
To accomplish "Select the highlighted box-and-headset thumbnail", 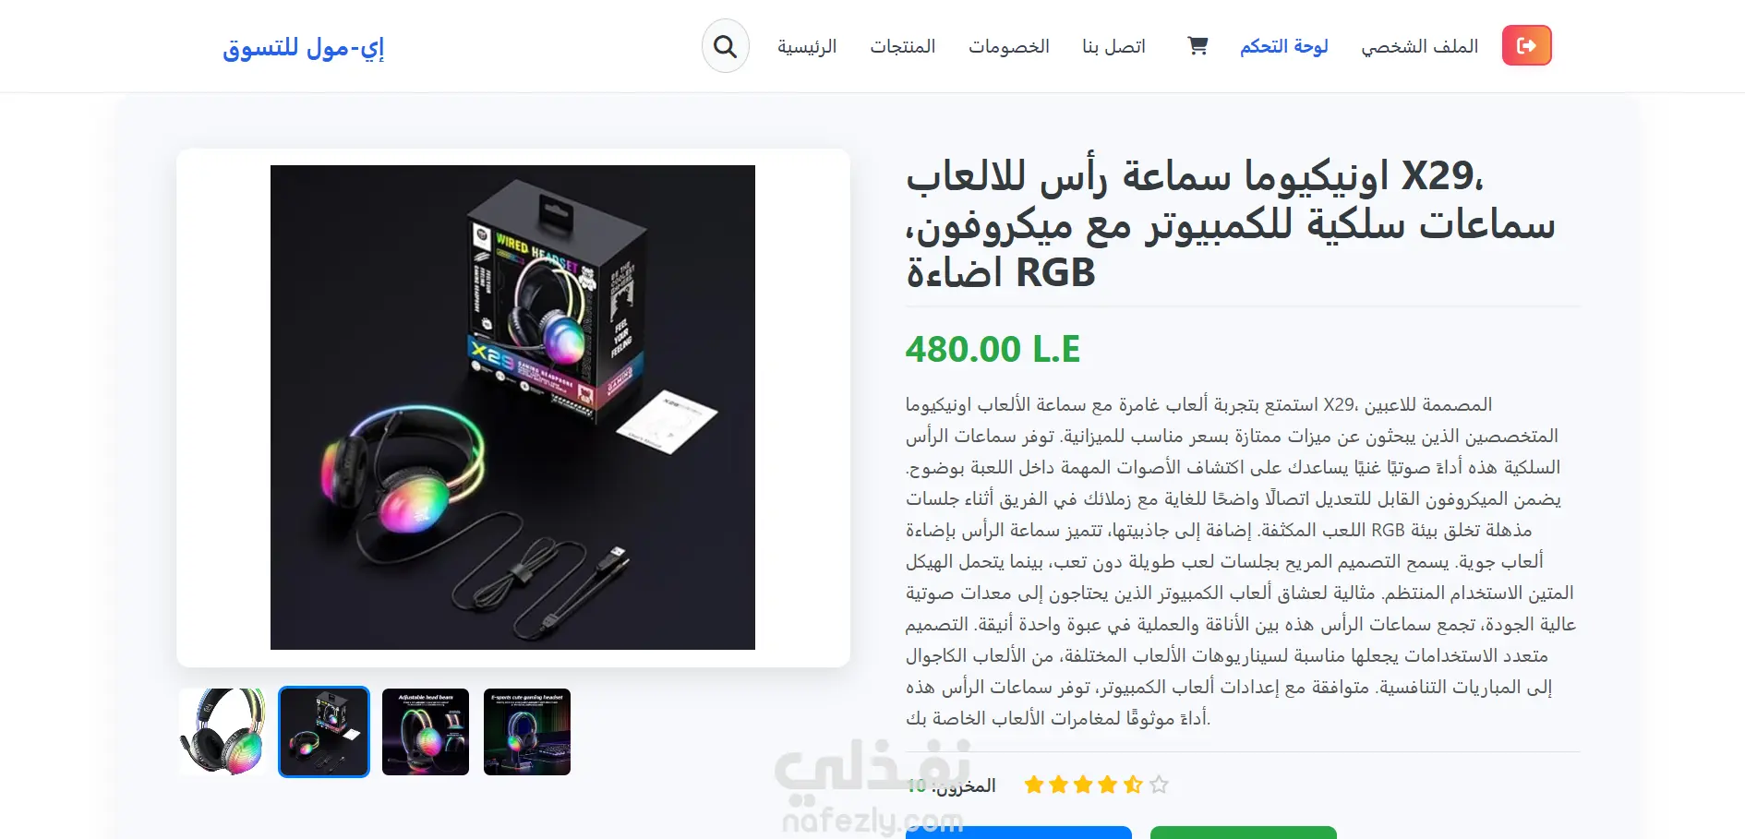I will point(324,732).
